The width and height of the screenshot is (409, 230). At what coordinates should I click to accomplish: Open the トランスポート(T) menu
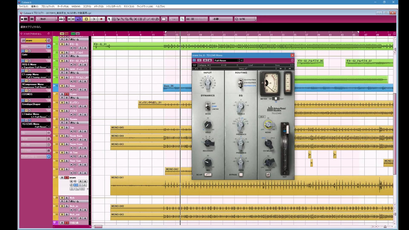pyautogui.click(x=113, y=6)
